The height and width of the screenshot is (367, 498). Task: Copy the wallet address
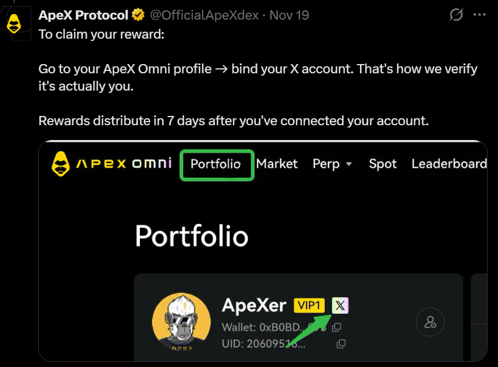337,327
